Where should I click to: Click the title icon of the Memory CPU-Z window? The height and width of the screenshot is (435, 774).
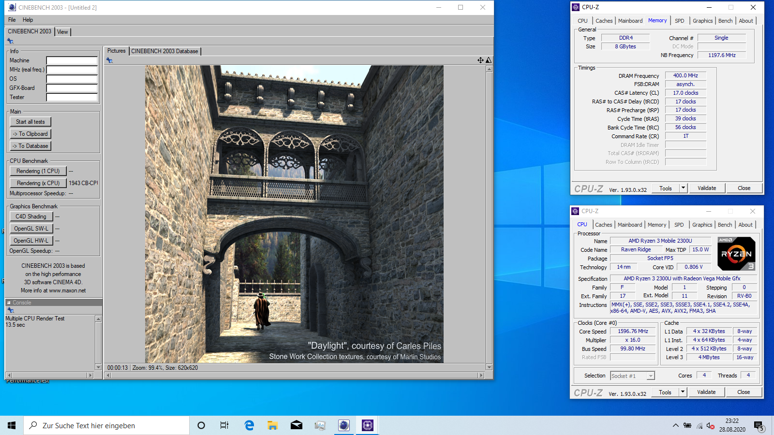coord(576,7)
